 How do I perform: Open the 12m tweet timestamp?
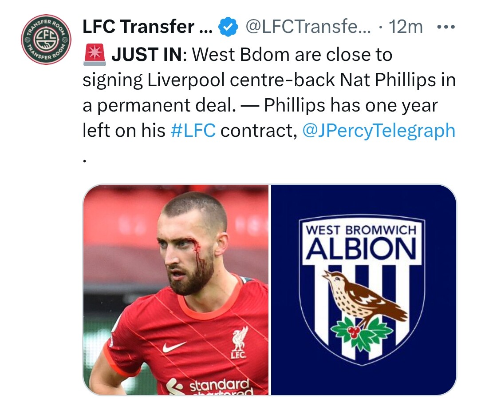coord(406,27)
